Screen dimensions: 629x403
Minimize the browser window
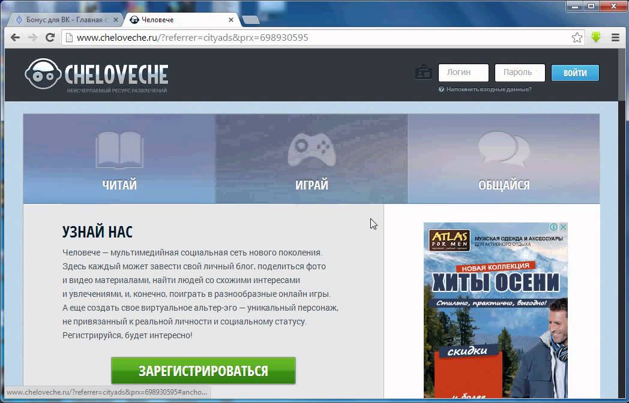coord(575,6)
